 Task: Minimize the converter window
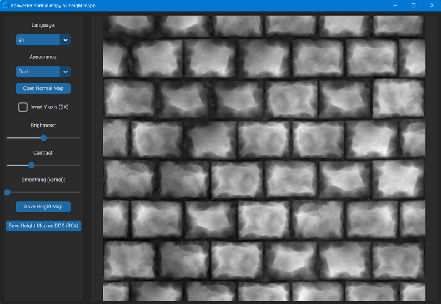click(395, 6)
